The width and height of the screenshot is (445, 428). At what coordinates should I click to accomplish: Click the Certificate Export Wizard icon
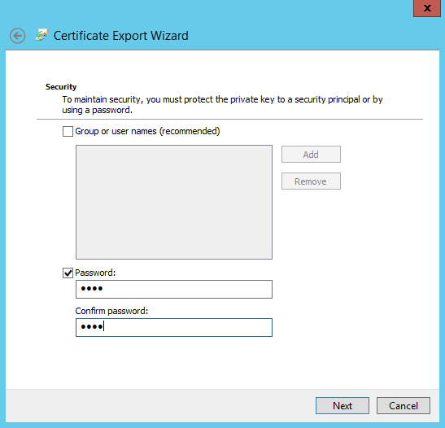click(x=41, y=35)
